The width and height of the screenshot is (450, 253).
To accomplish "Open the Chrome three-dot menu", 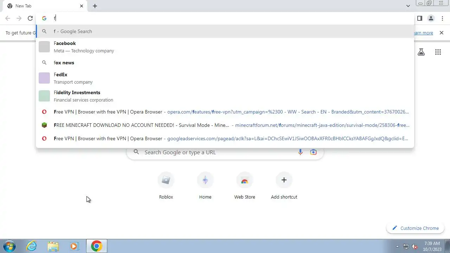I will pyautogui.click(x=442, y=18).
